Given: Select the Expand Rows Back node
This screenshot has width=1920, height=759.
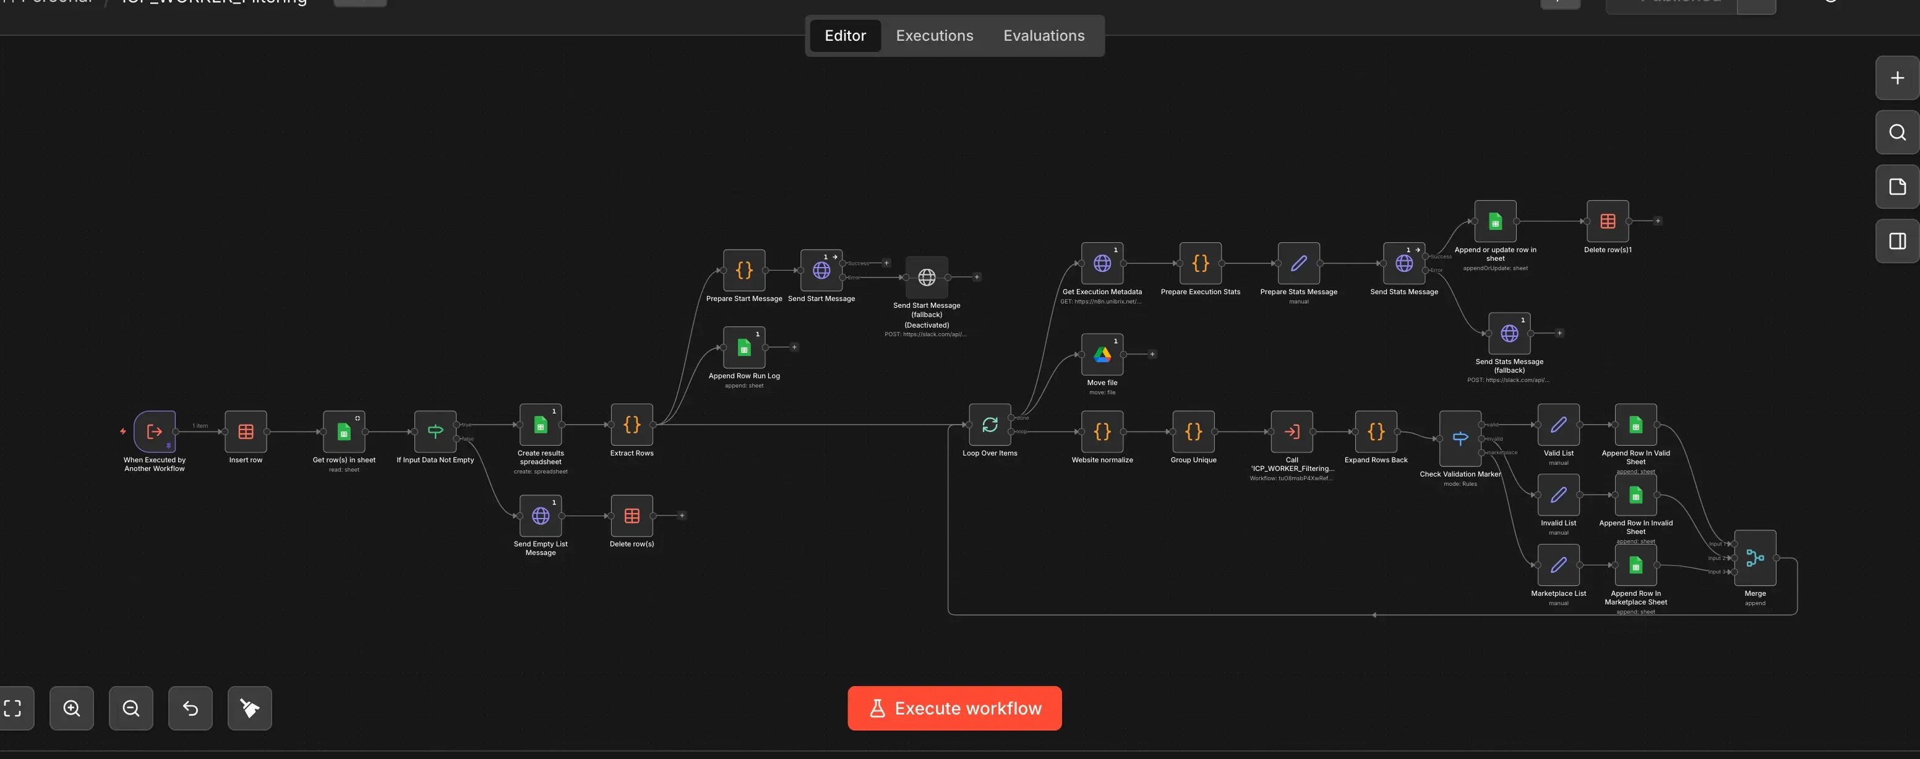Looking at the screenshot, I should tap(1376, 431).
